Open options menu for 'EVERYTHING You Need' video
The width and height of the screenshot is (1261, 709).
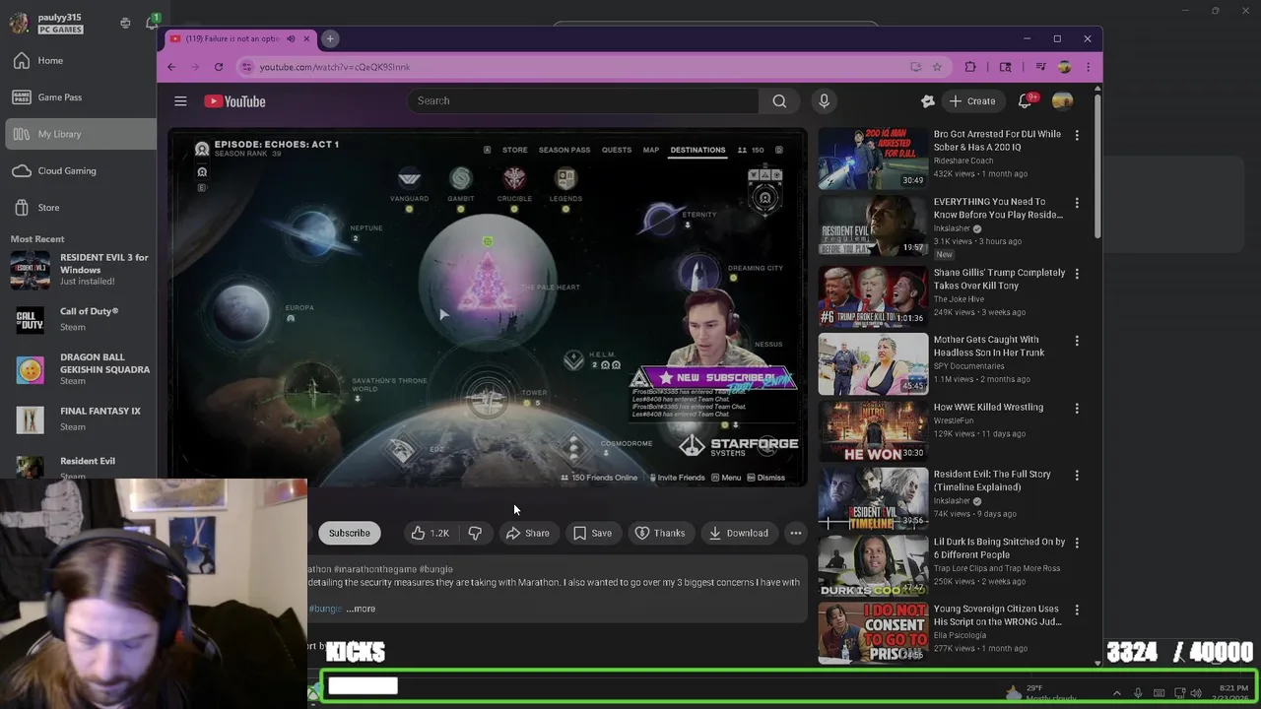tap(1077, 203)
